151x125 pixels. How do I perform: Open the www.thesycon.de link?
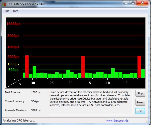[x=117, y=121]
